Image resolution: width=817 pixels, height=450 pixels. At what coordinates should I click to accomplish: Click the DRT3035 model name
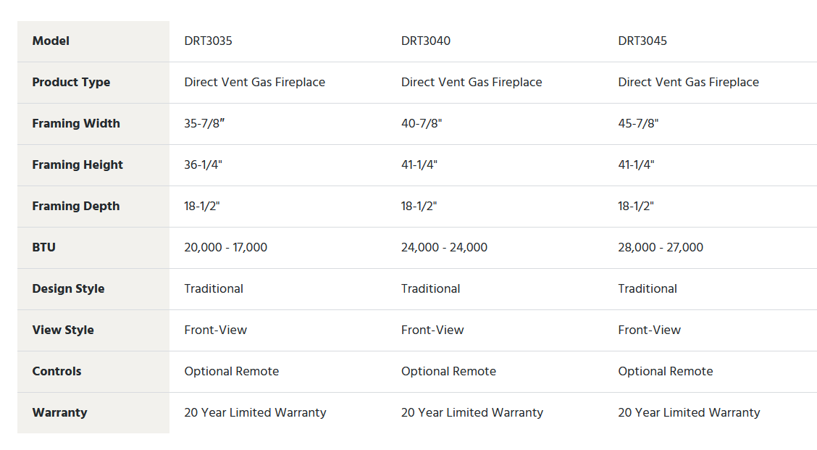point(208,41)
